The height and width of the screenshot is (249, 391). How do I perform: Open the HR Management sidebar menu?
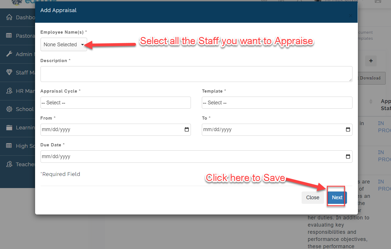click(18, 91)
